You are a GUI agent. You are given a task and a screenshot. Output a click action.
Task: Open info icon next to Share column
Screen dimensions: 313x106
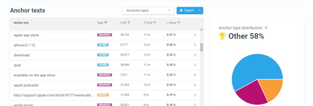pos(179,22)
